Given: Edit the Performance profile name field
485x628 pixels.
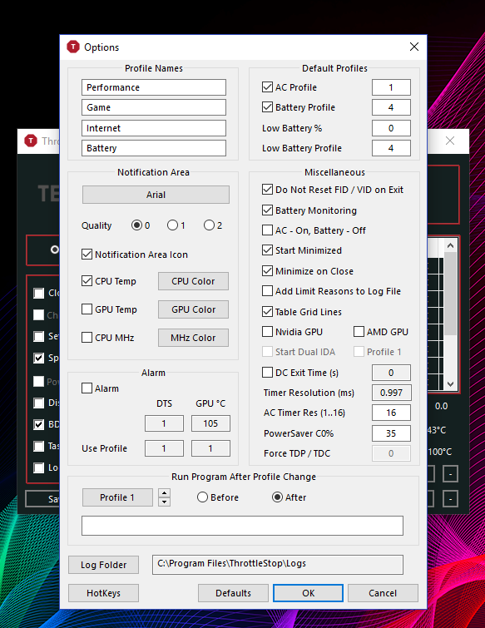Looking at the screenshot, I should [154, 87].
